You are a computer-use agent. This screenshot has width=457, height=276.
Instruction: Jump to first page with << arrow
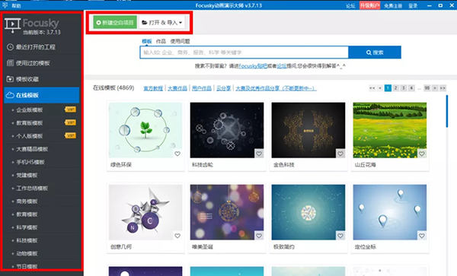pos(372,88)
